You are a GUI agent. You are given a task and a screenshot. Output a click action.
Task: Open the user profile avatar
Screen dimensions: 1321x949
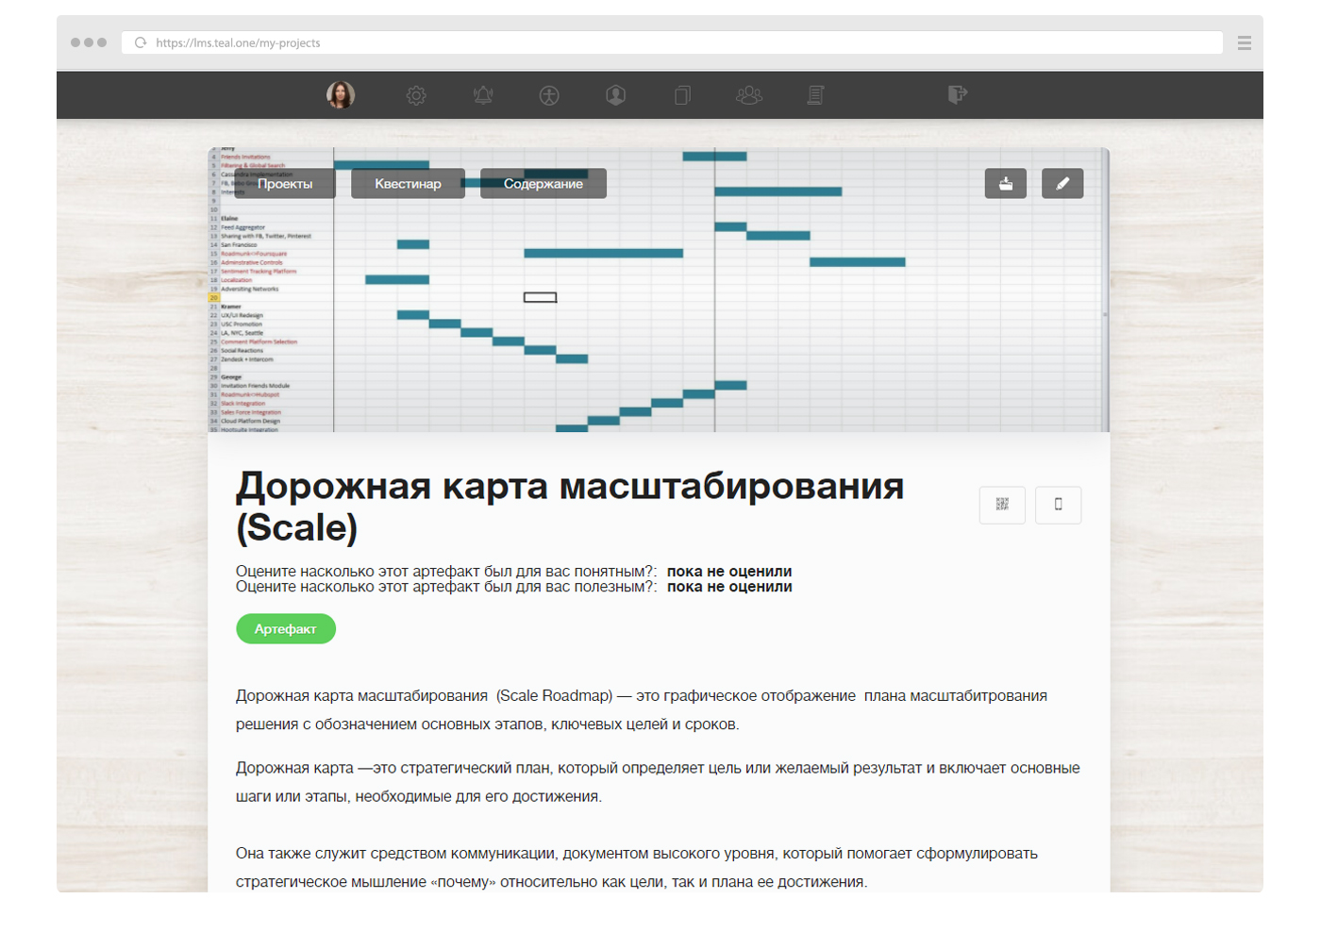pos(341,94)
